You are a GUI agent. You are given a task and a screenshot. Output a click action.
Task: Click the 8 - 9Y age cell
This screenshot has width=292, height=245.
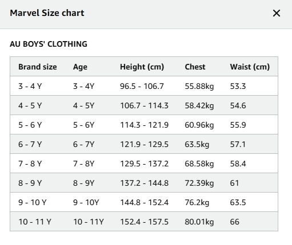click(84, 183)
